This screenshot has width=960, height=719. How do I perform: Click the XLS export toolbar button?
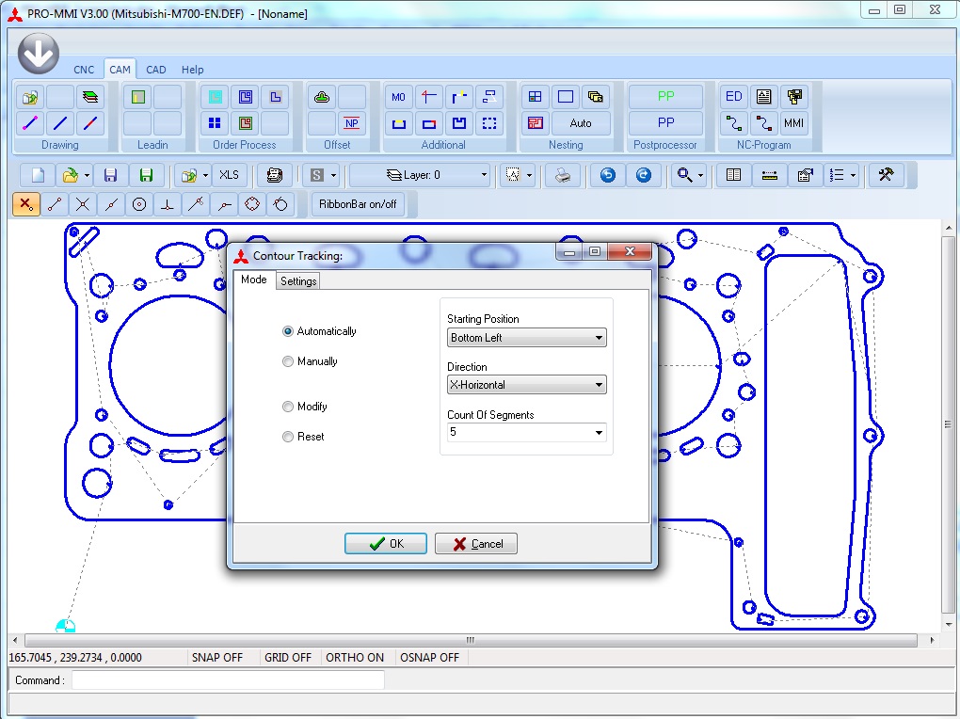coord(229,175)
